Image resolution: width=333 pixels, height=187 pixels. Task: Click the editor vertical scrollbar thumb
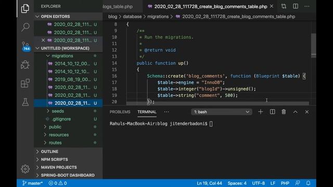point(313,45)
